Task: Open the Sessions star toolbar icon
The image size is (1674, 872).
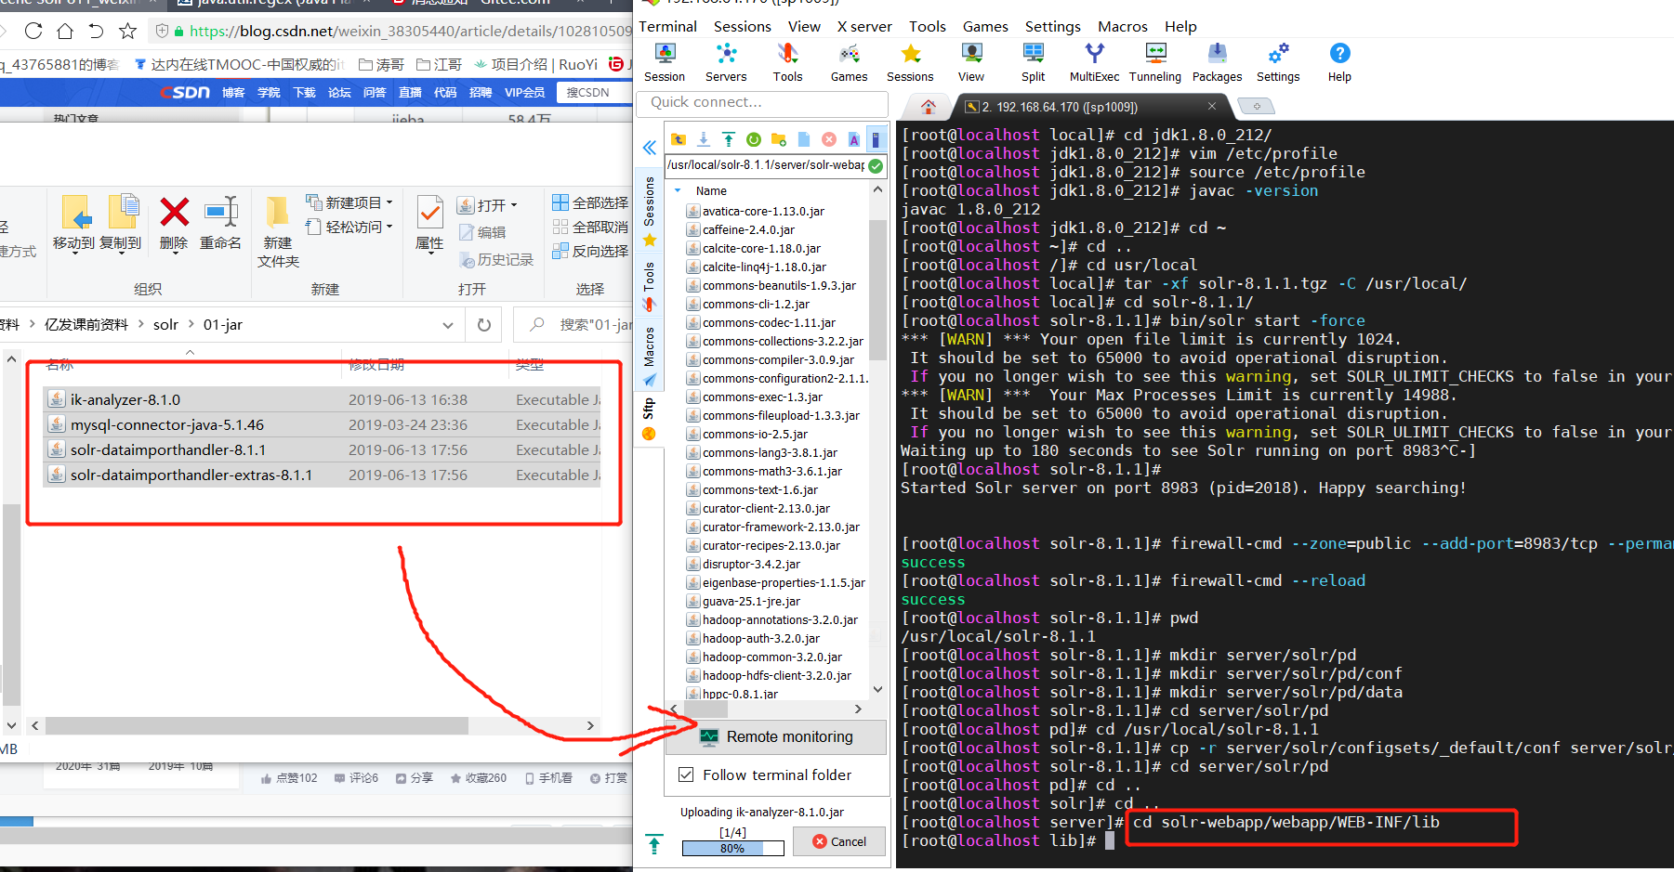Action: pos(910,62)
